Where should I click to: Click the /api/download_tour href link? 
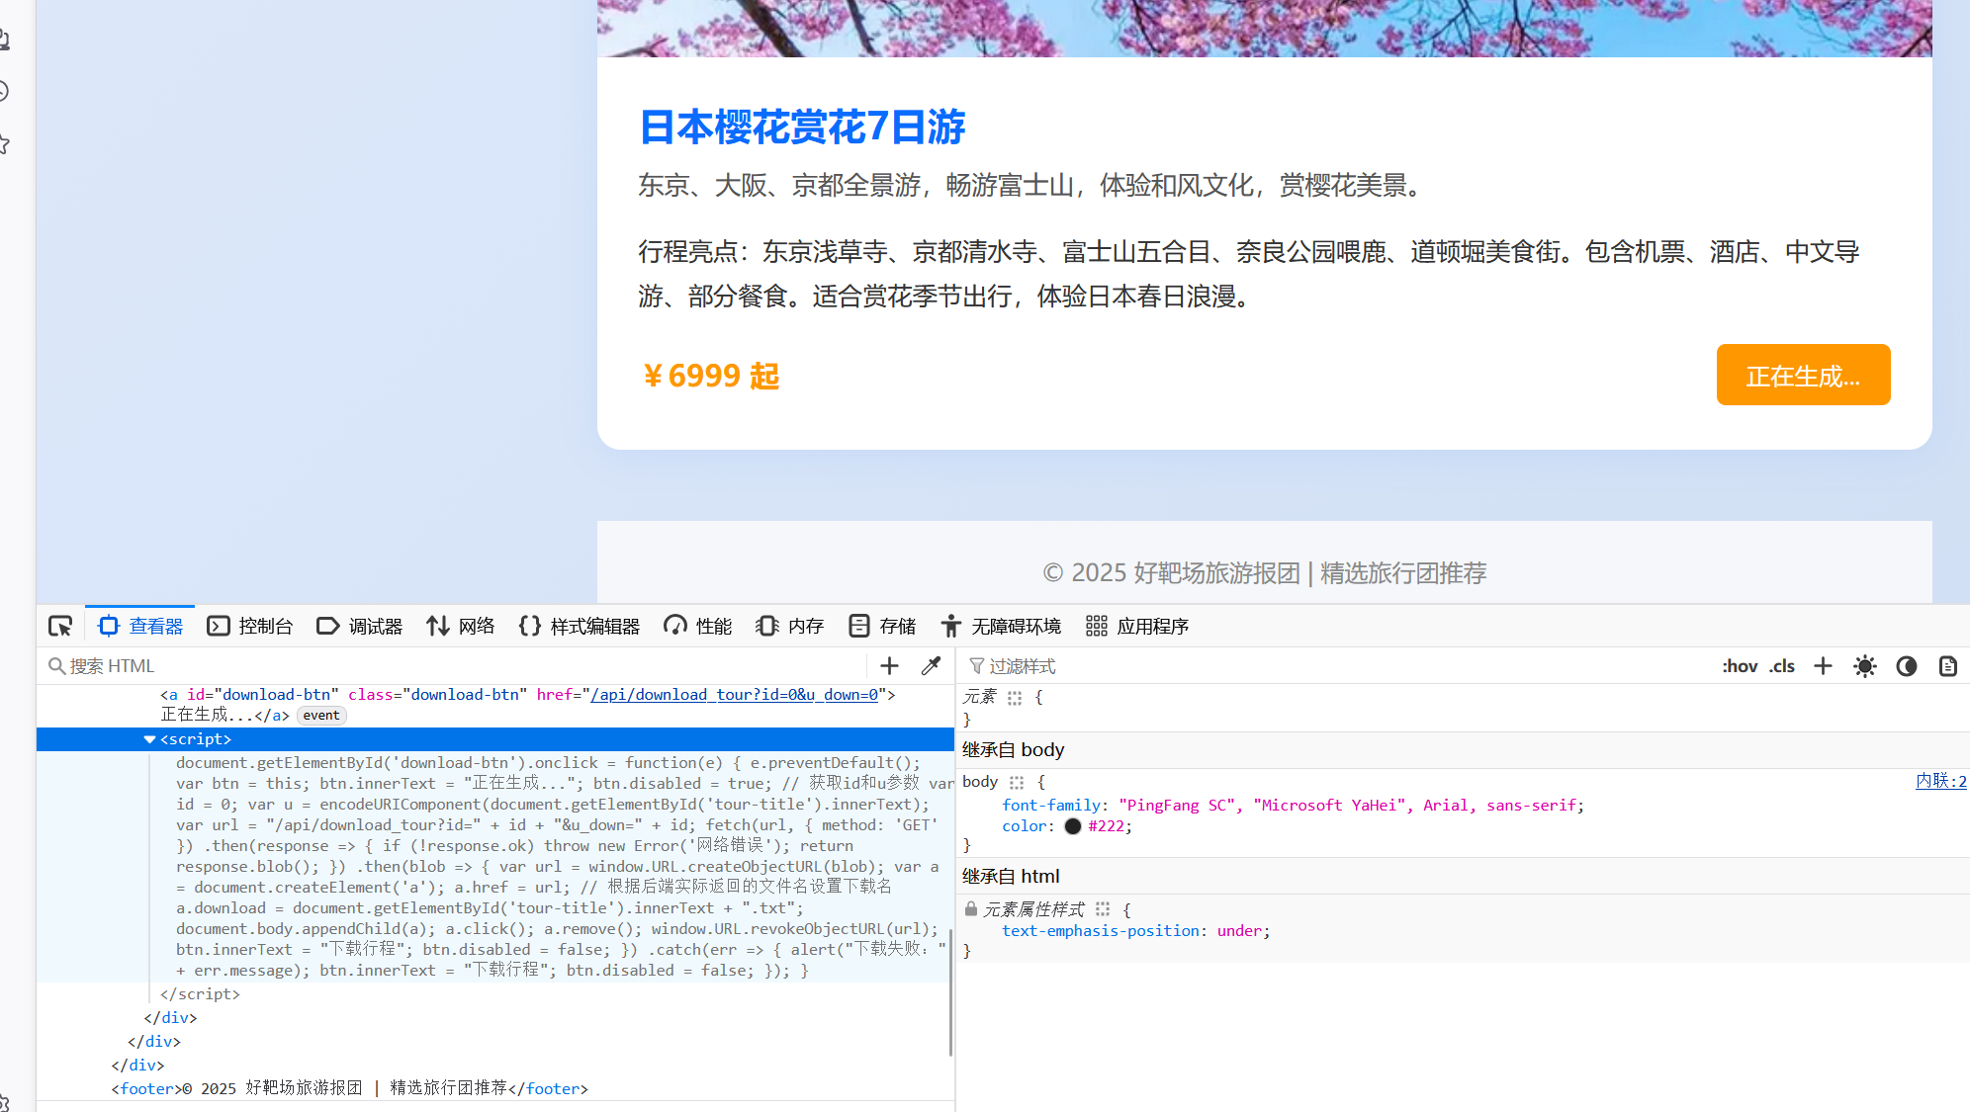point(734,695)
